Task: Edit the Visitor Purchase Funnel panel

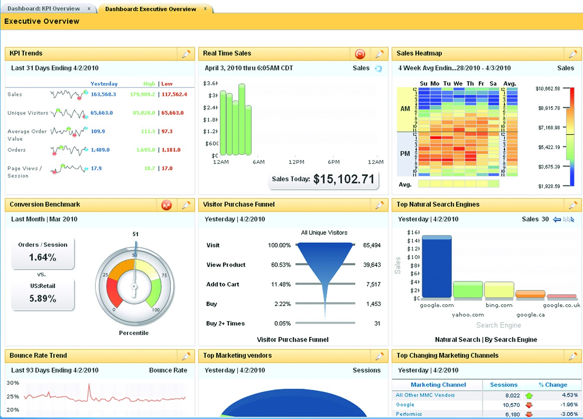Action: (380, 205)
